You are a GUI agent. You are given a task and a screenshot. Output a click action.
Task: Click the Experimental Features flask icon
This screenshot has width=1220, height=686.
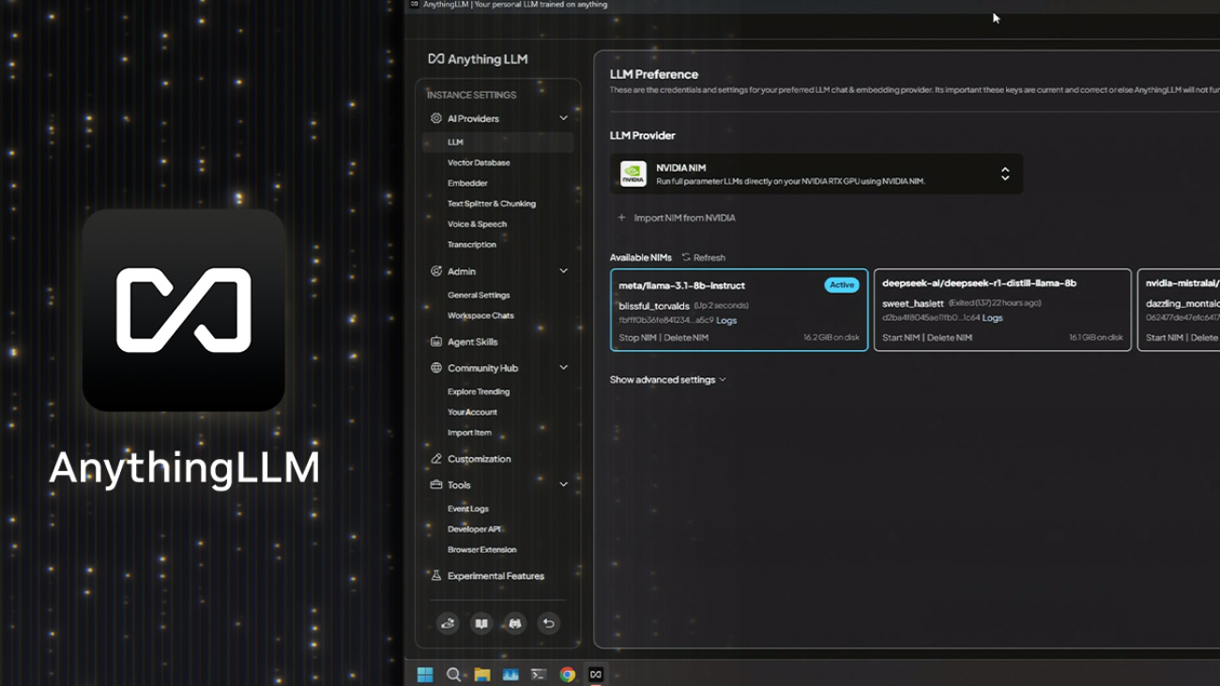435,576
